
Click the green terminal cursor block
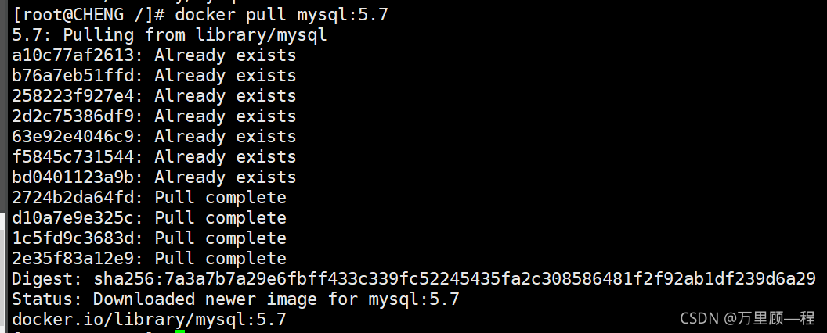(x=179, y=331)
